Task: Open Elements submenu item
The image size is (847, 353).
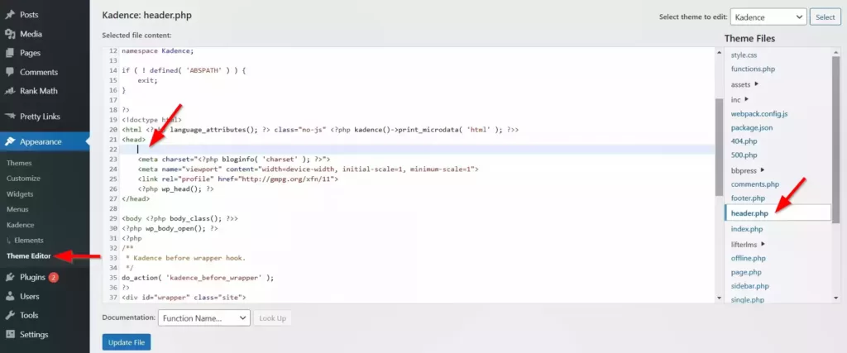Action: (29, 241)
